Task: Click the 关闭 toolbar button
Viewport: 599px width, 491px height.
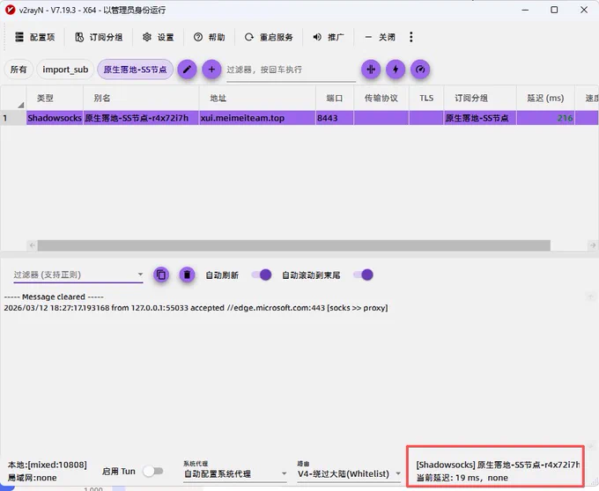Action: [x=380, y=37]
